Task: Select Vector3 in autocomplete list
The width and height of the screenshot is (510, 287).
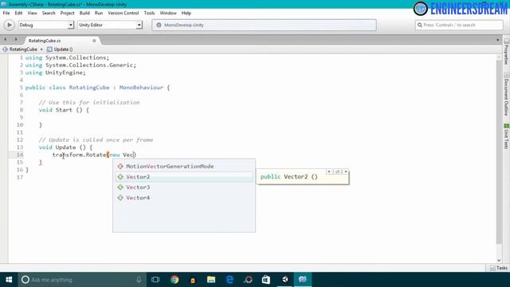Action: click(x=184, y=187)
